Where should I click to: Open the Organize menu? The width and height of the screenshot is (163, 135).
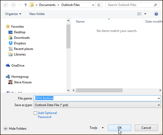[13, 14]
